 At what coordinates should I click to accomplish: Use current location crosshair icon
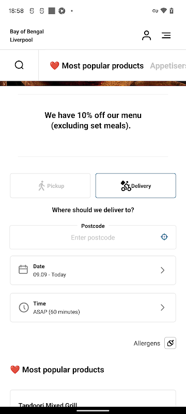[164, 237]
